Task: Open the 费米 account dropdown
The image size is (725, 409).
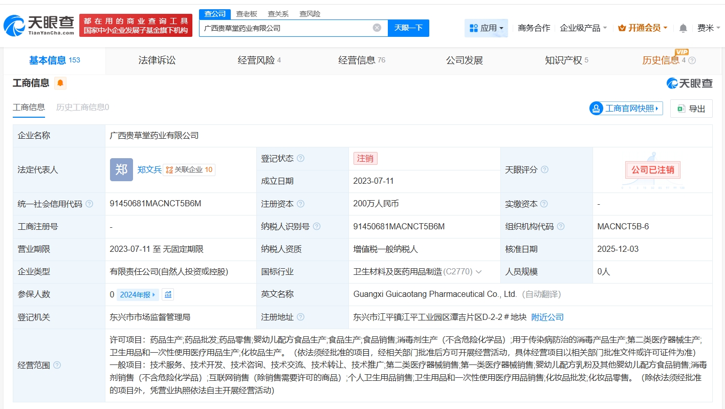Action: 709,28
